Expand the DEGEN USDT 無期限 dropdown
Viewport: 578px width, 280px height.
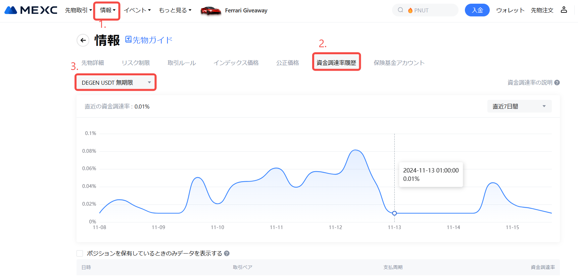click(x=115, y=82)
